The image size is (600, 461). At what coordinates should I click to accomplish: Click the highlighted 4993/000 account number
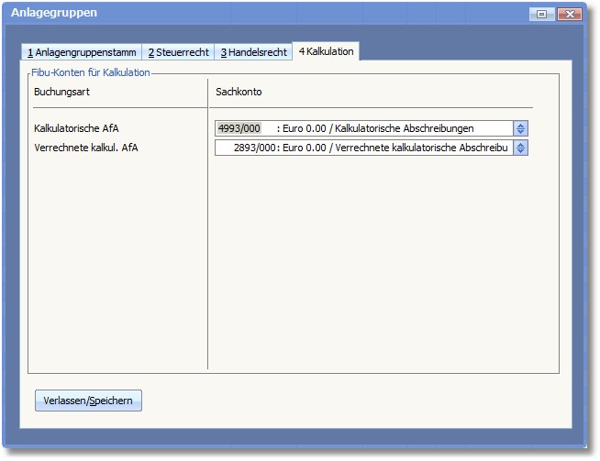pyautogui.click(x=239, y=128)
